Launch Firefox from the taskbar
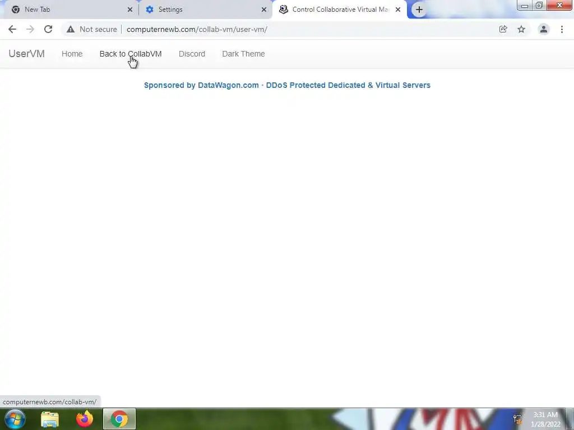The width and height of the screenshot is (574, 430). (x=85, y=419)
